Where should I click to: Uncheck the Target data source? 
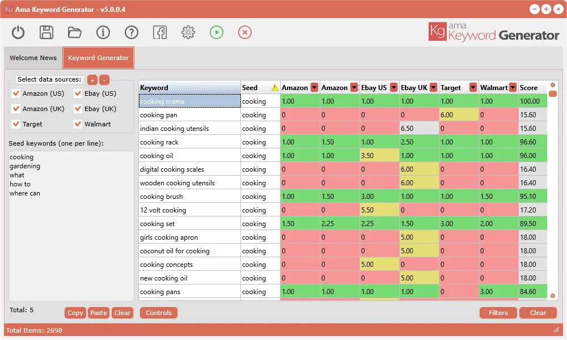pos(16,124)
